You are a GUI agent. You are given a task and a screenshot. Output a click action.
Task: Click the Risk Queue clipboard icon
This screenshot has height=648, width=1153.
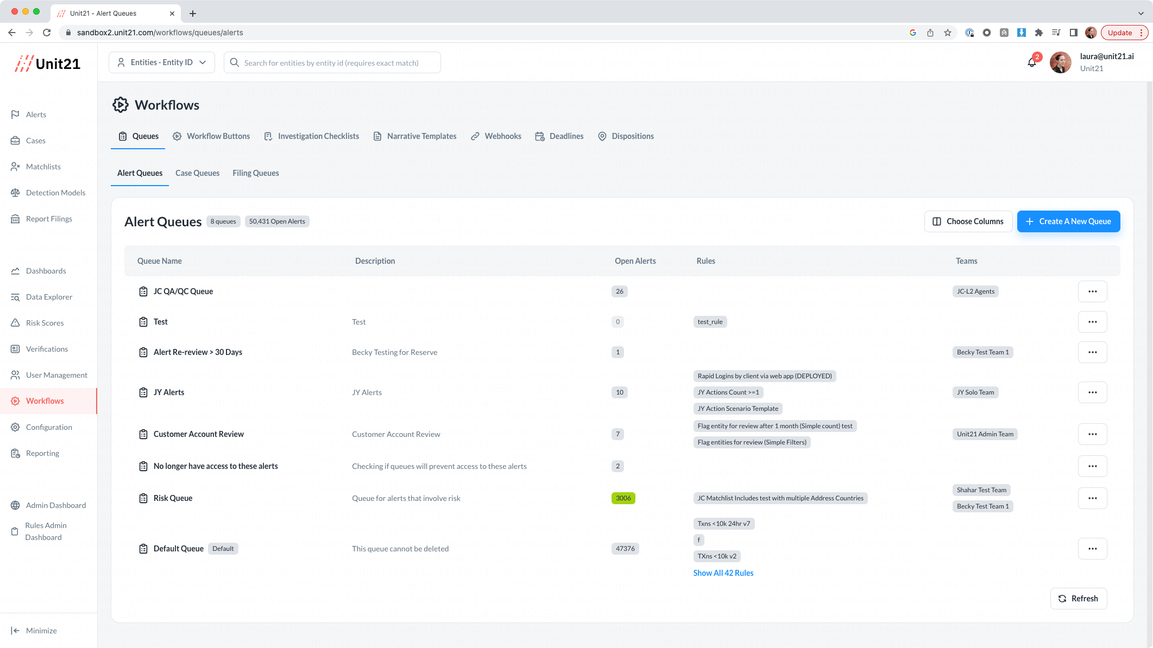(143, 498)
